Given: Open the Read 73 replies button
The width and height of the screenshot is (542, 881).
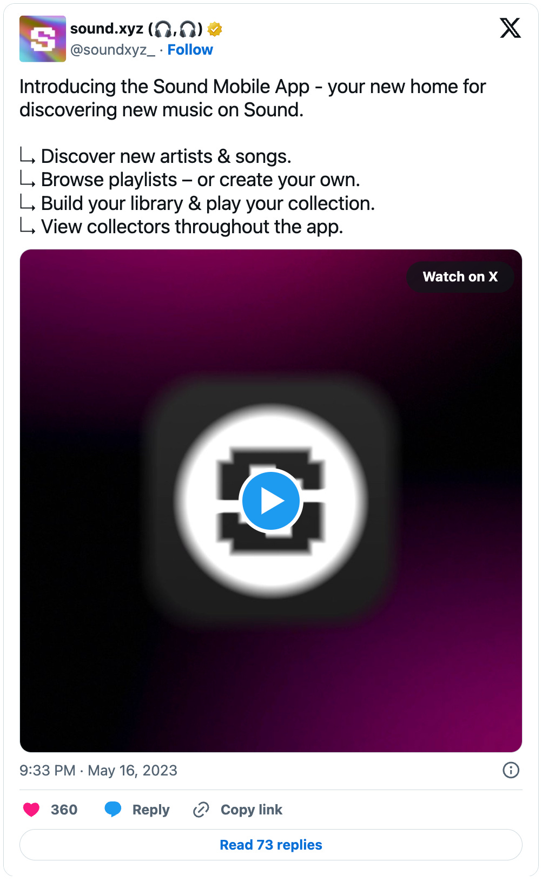Looking at the screenshot, I should coord(271,845).
